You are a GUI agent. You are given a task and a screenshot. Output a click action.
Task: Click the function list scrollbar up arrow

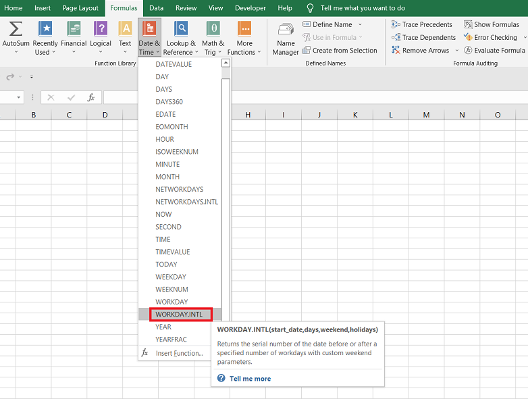tap(226, 63)
